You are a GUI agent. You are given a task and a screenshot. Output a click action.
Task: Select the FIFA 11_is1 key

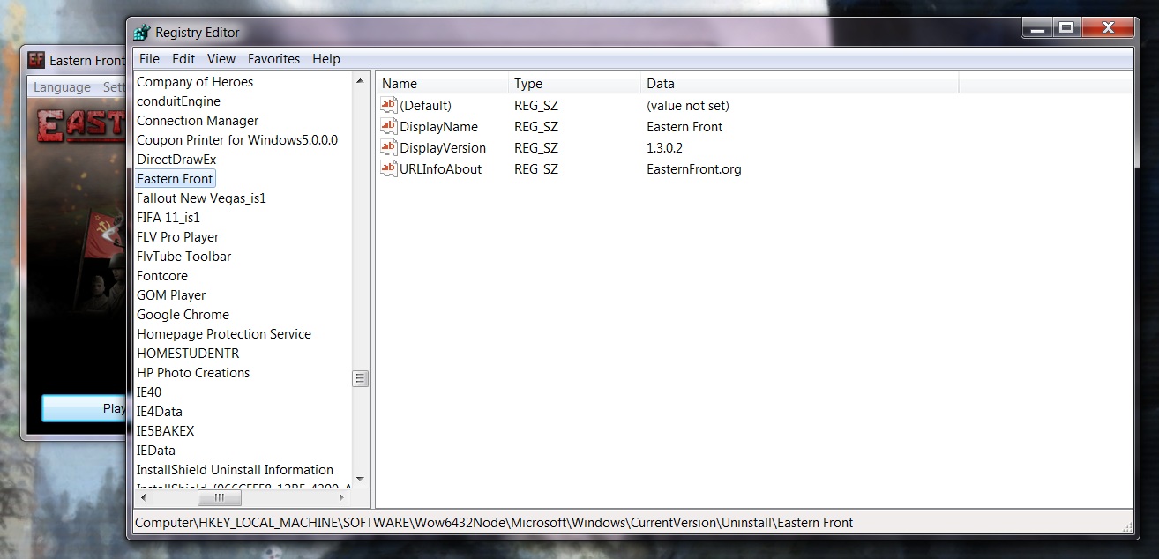pyautogui.click(x=168, y=218)
